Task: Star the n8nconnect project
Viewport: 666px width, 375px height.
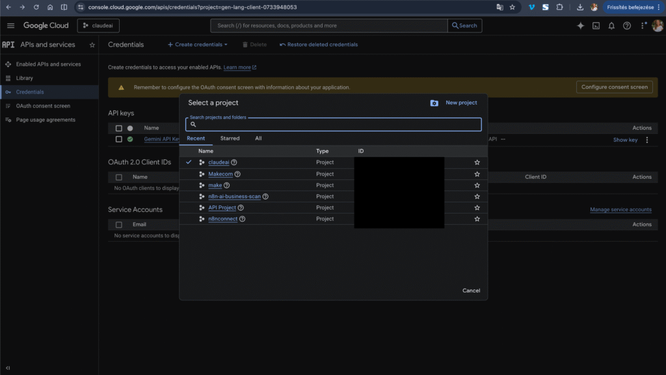Action: 477,219
